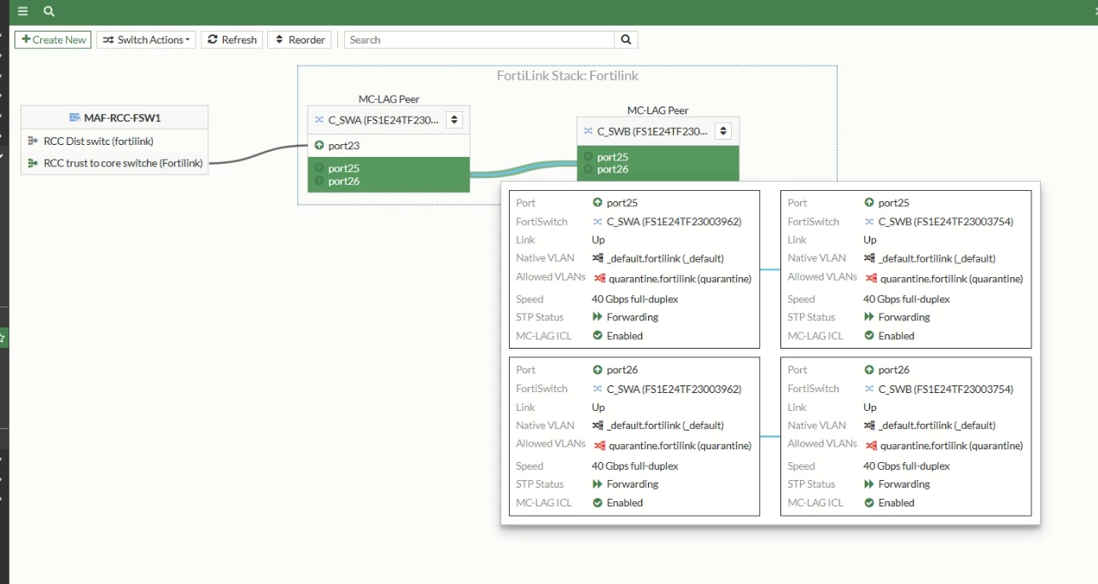Expand the C_SWA switch options arrow
Screen dimensions: 1098x584
point(454,120)
